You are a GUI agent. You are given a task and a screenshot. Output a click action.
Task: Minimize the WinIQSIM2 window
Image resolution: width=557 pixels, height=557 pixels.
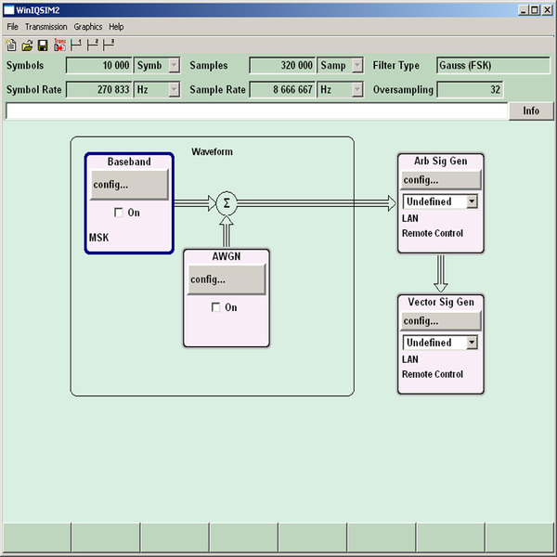(x=523, y=10)
